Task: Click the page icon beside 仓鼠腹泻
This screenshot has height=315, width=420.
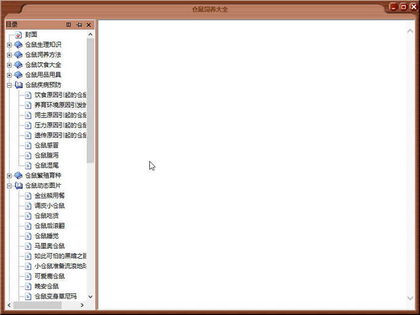Action: (28, 155)
